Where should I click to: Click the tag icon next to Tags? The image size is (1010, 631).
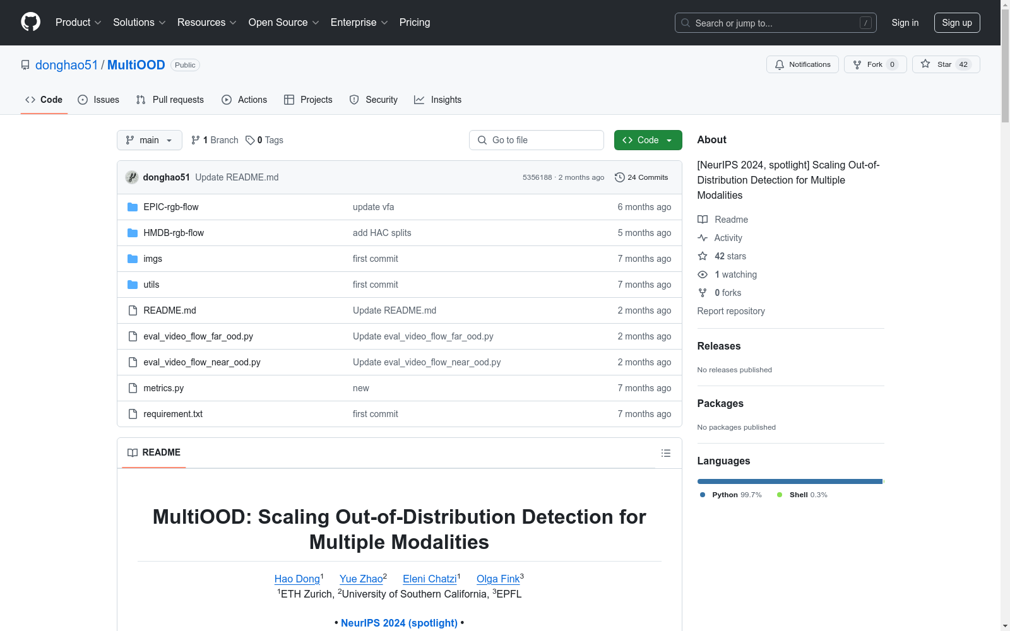pos(250,140)
